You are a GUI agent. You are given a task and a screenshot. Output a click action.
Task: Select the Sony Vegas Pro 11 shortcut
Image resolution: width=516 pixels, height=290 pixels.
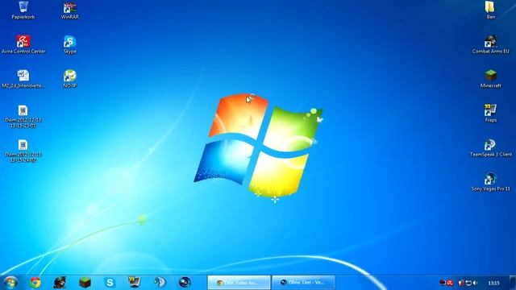point(490,182)
